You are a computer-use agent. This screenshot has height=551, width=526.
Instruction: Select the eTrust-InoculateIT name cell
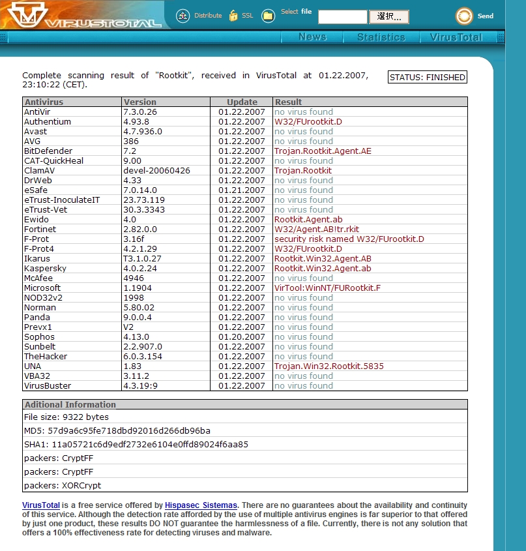(62, 200)
